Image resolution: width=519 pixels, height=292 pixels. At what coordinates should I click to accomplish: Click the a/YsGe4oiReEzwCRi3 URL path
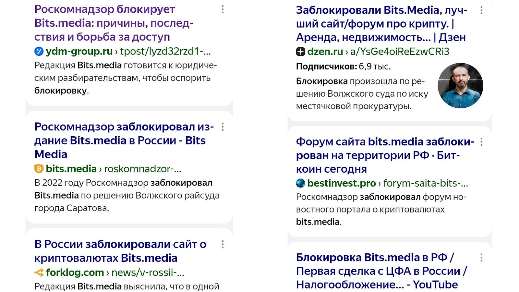pos(400,52)
